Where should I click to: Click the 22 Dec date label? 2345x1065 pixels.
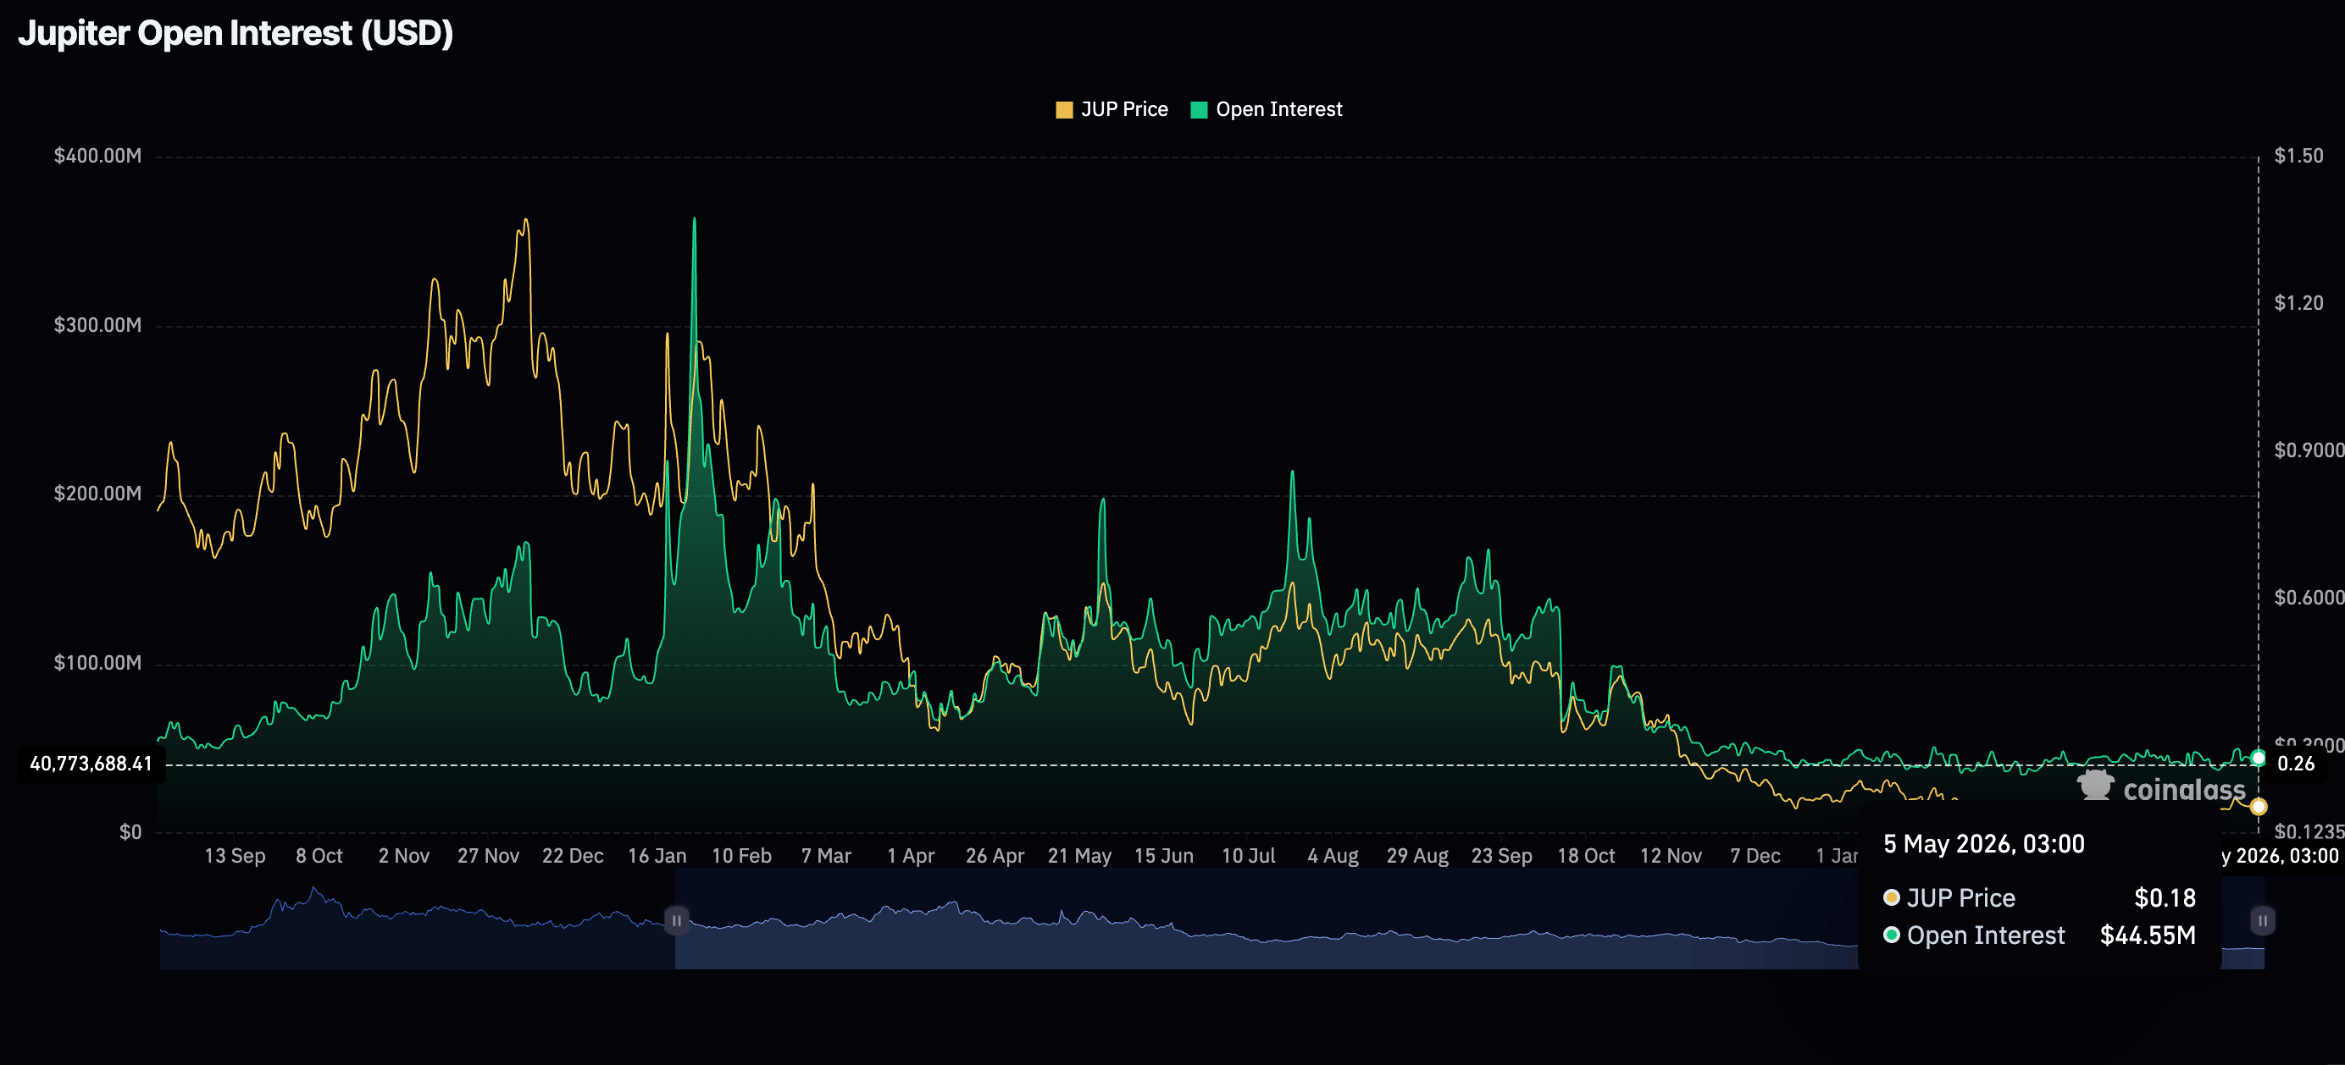(573, 856)
